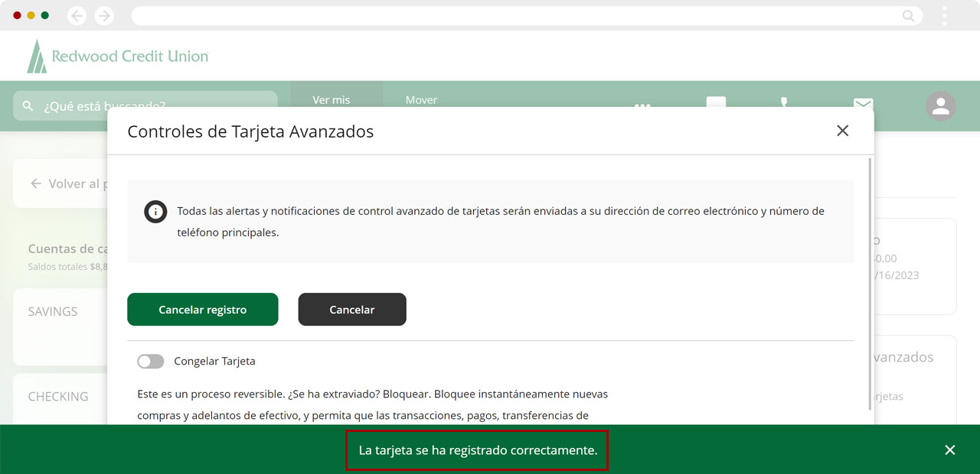Close the Controles de Tarjeta Avanzados dialog

[842, 131]
